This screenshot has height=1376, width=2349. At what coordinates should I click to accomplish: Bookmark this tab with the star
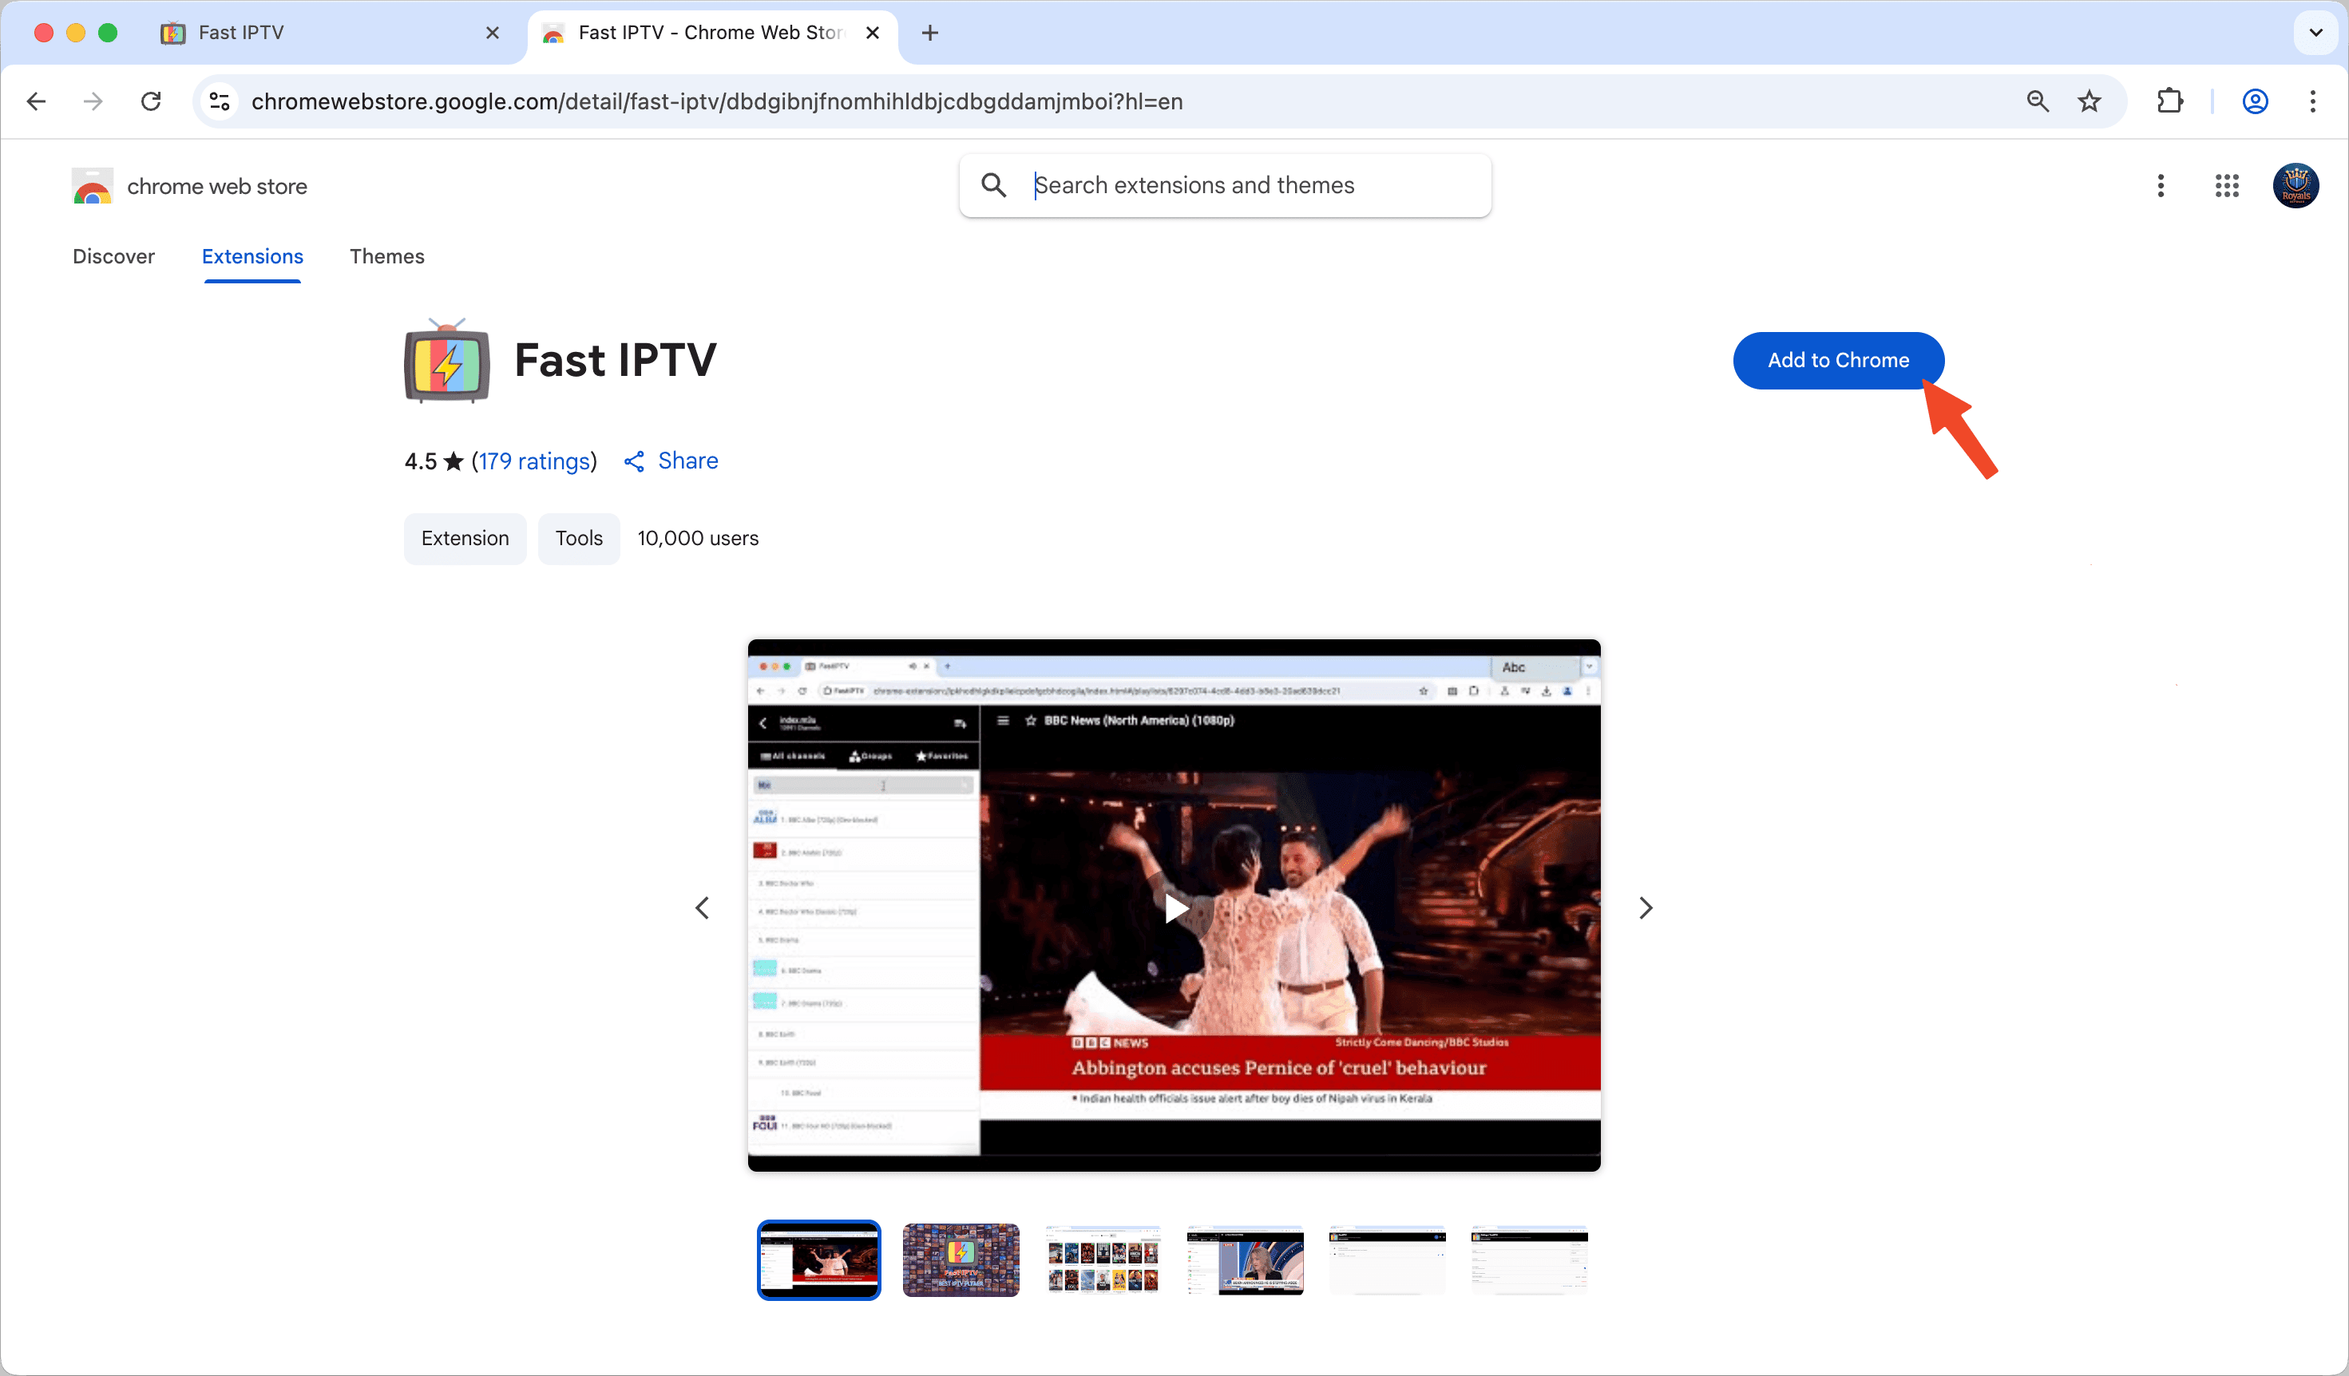(2090, 101)
